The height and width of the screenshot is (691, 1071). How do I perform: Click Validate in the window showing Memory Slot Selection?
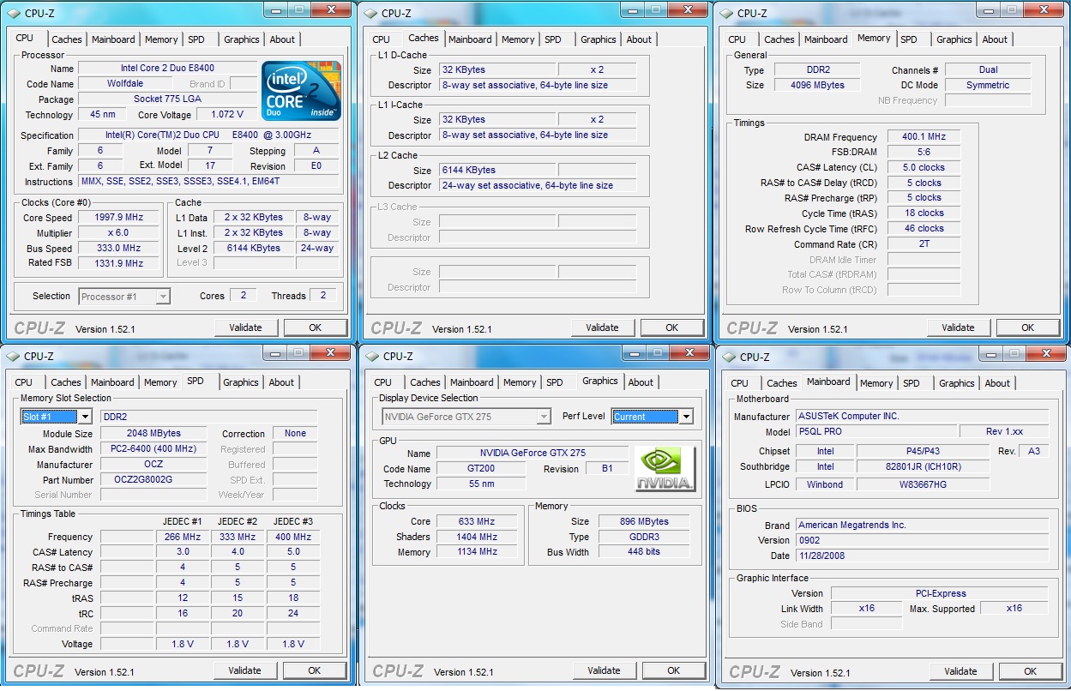[244, 670]
